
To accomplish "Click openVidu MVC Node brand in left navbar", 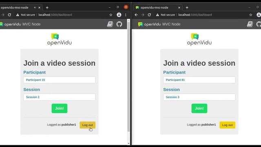I will (20, 24).
